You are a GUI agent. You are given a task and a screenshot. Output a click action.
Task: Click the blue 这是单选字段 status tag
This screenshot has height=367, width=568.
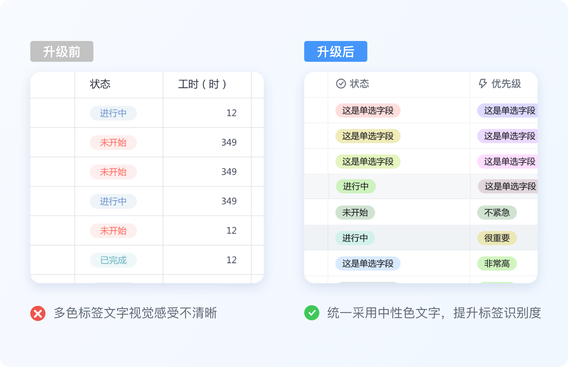click(368, 264)
